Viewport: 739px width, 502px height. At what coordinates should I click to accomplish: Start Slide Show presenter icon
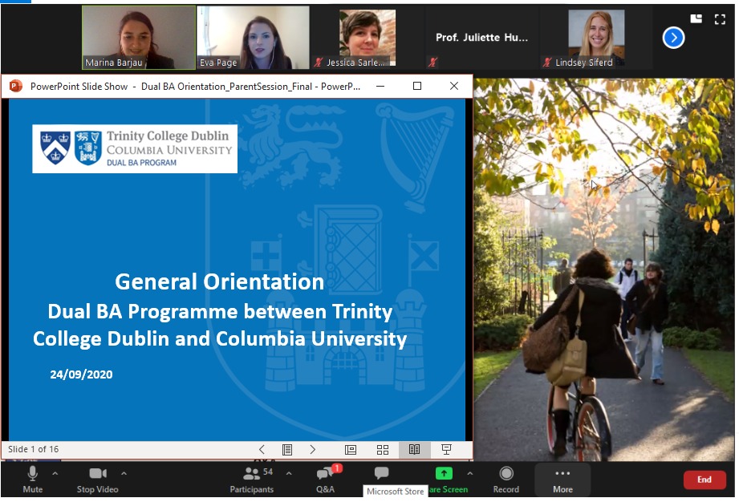tap(446, 449)
